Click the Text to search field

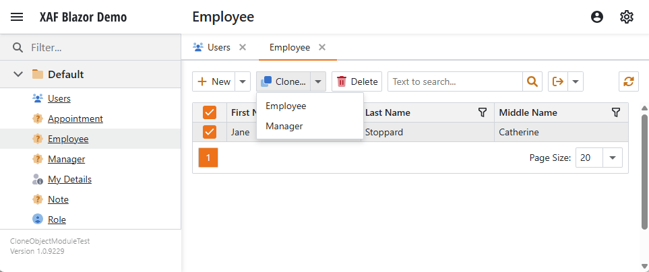pyautogui.click(x=455, y=81)
